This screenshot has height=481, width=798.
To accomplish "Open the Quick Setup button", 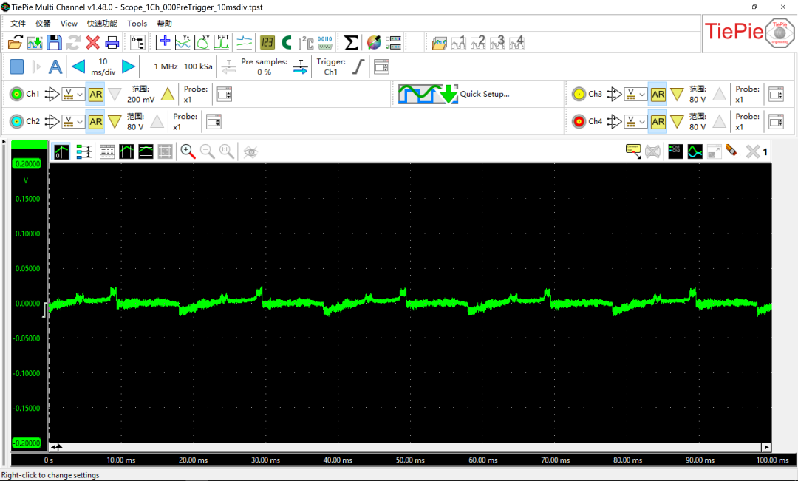I will tap(454, 94).
